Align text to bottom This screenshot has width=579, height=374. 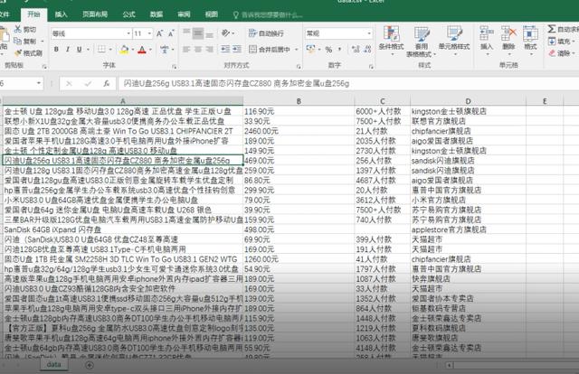click(209, 33)
